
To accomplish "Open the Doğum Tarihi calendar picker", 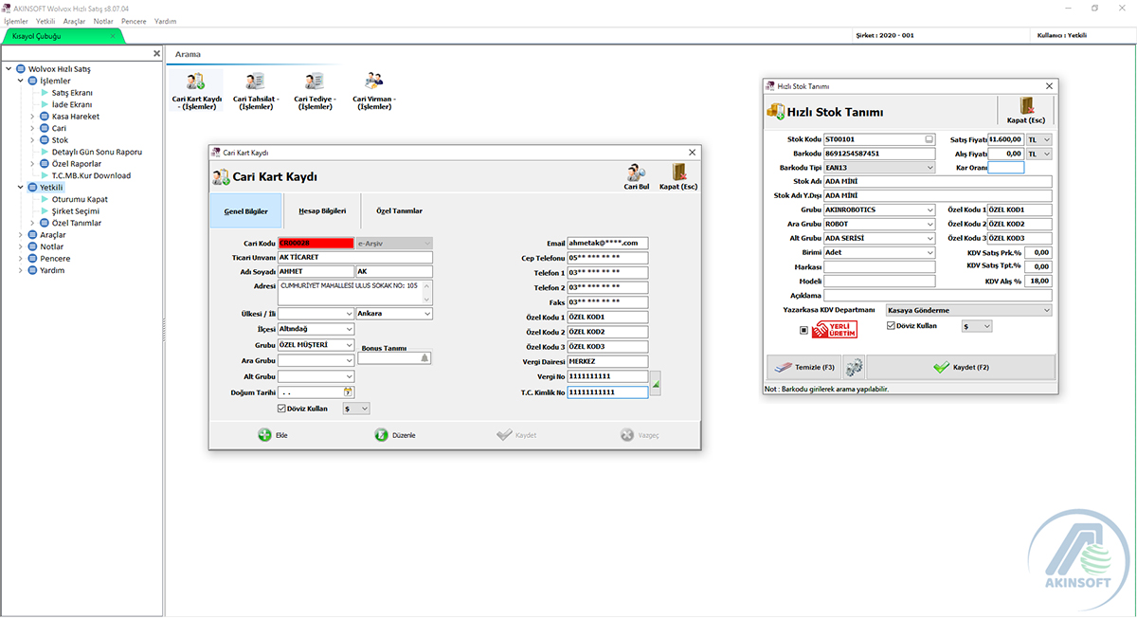I will tap(348, 392).
